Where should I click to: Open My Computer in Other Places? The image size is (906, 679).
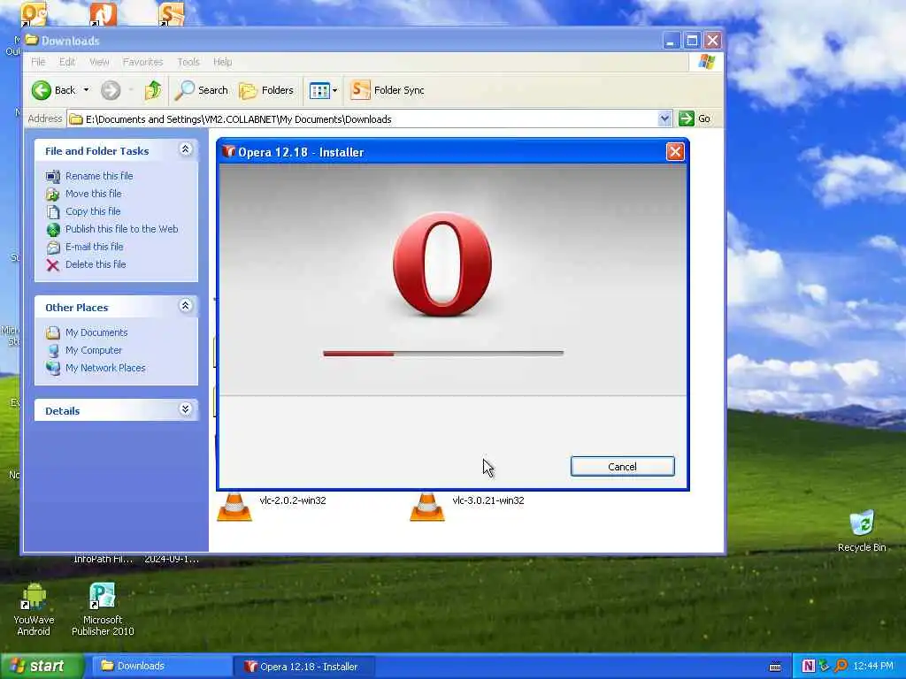coord(93,350)
